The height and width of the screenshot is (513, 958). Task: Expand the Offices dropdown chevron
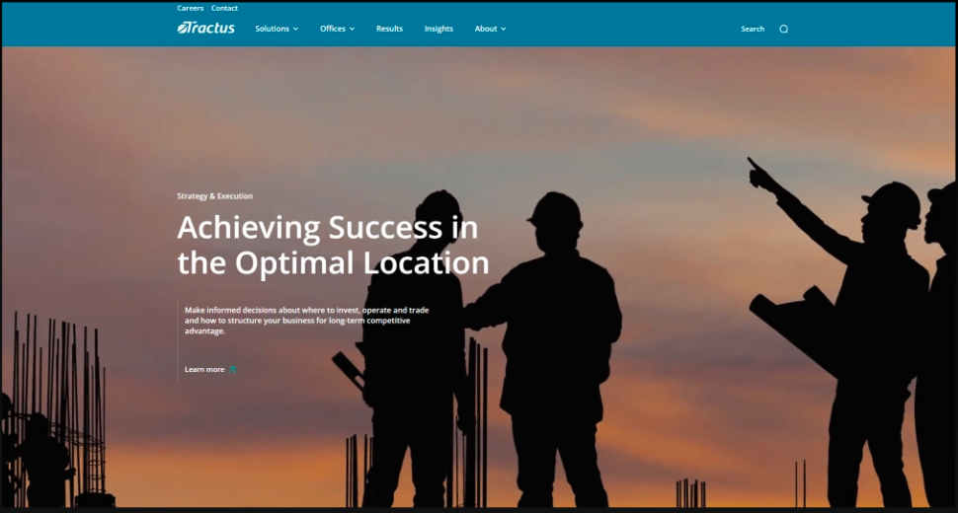[352, 30]
